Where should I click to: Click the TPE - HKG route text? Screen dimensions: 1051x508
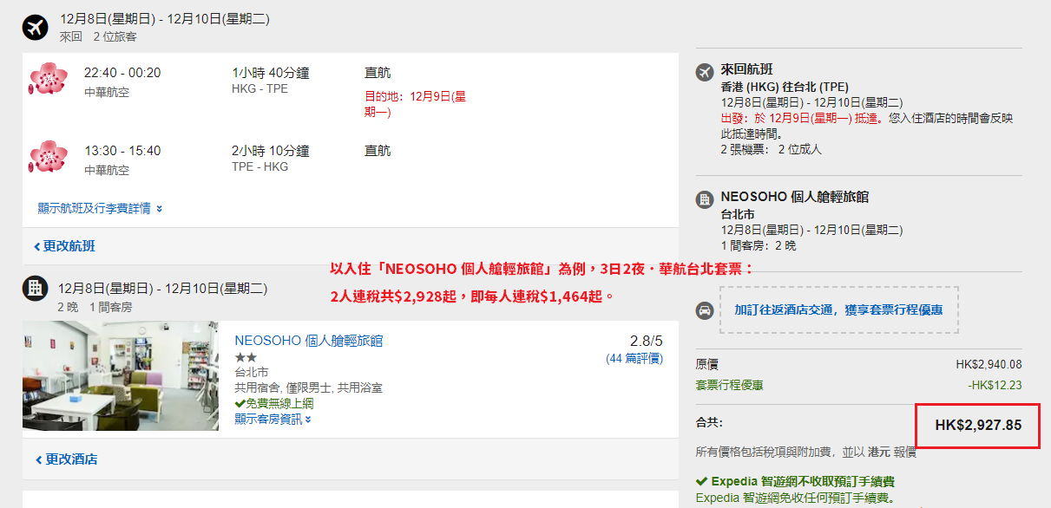coord(259,167)
